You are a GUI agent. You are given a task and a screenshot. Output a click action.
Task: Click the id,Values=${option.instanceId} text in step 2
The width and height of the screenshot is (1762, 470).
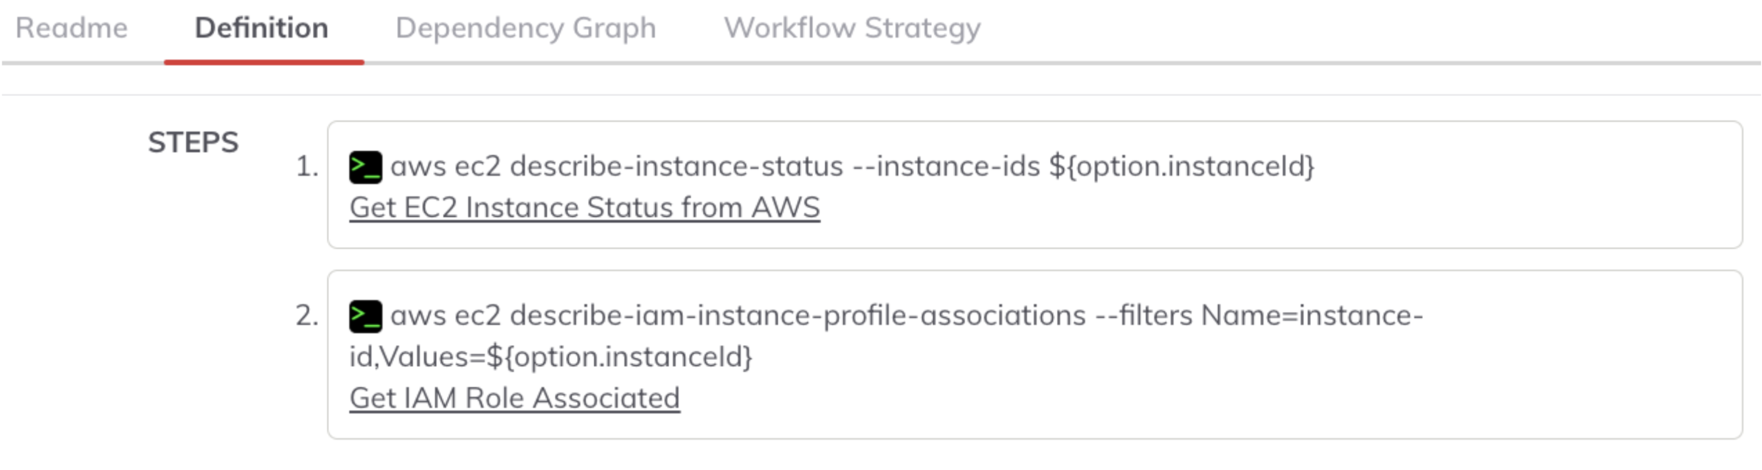(551, 356)
